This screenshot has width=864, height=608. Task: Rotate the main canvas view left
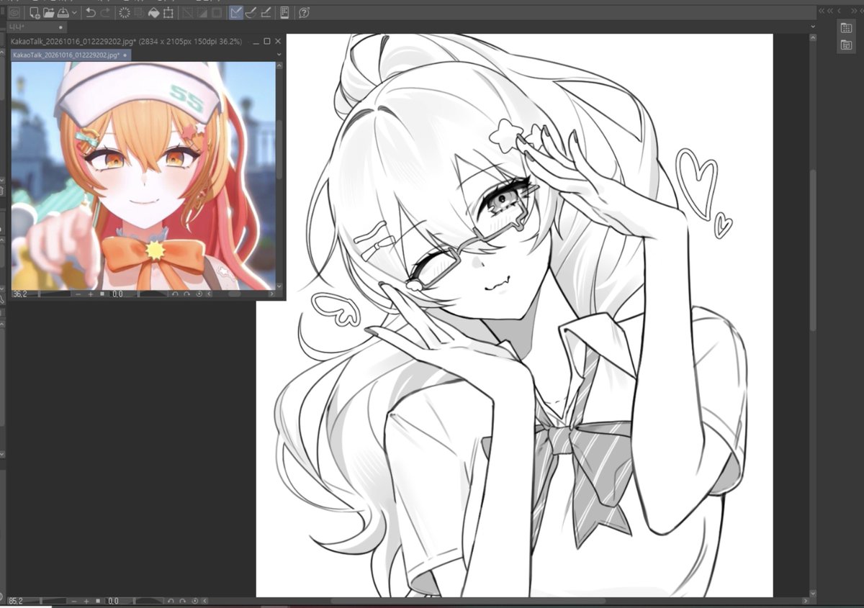[x=171, y=601]
